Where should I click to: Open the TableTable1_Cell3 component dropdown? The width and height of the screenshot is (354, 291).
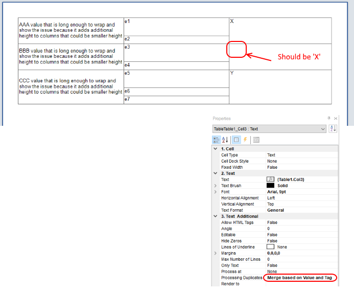coord(269,129)
